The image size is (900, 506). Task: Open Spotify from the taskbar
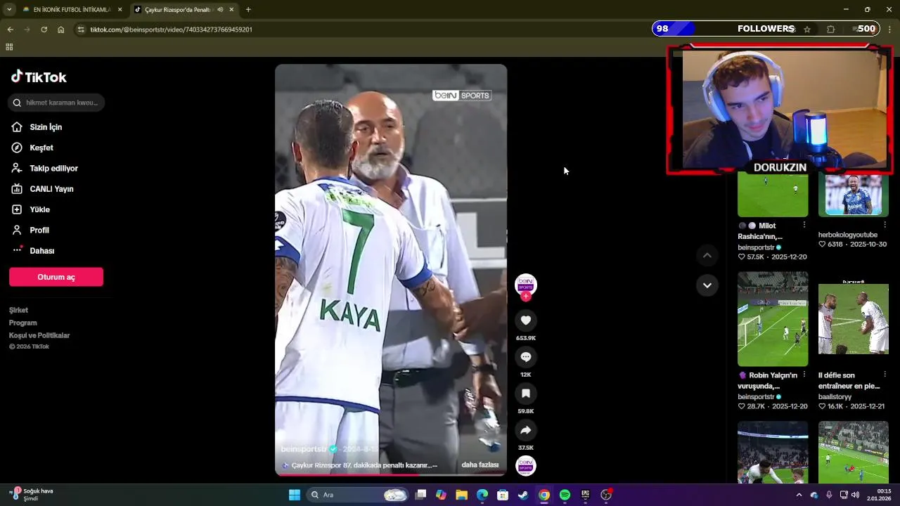pyautogui.click(x=565, y=495)
